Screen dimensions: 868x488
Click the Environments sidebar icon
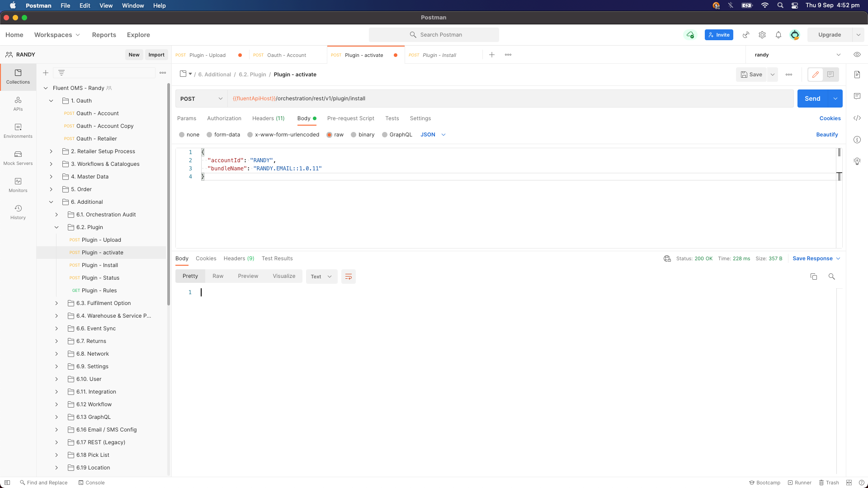pyautogui.click(x=18, y=131)
